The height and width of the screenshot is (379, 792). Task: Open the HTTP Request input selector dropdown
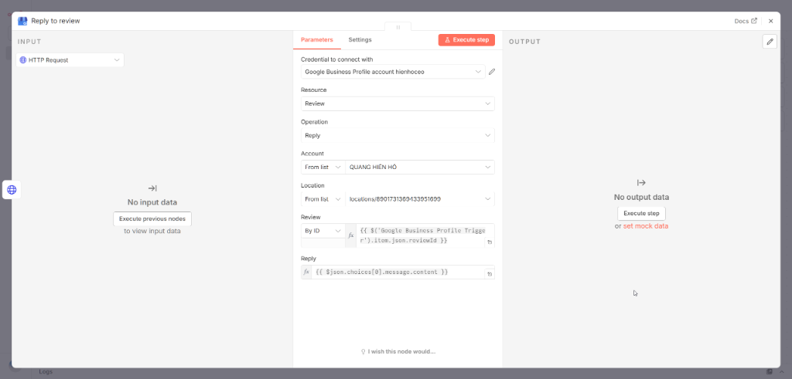click(x=70, y=60)
